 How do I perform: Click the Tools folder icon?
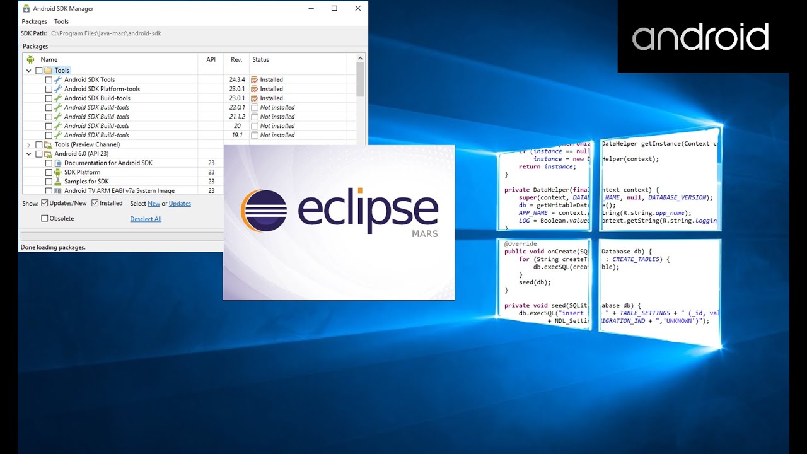pyautogui.click(x=48, y=71)
